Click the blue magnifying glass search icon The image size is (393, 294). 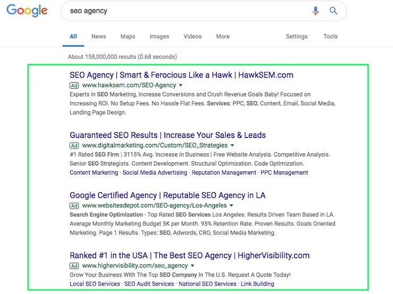tap(334, 11)
